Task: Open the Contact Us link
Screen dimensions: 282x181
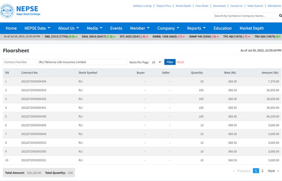Action: (236, 6)
